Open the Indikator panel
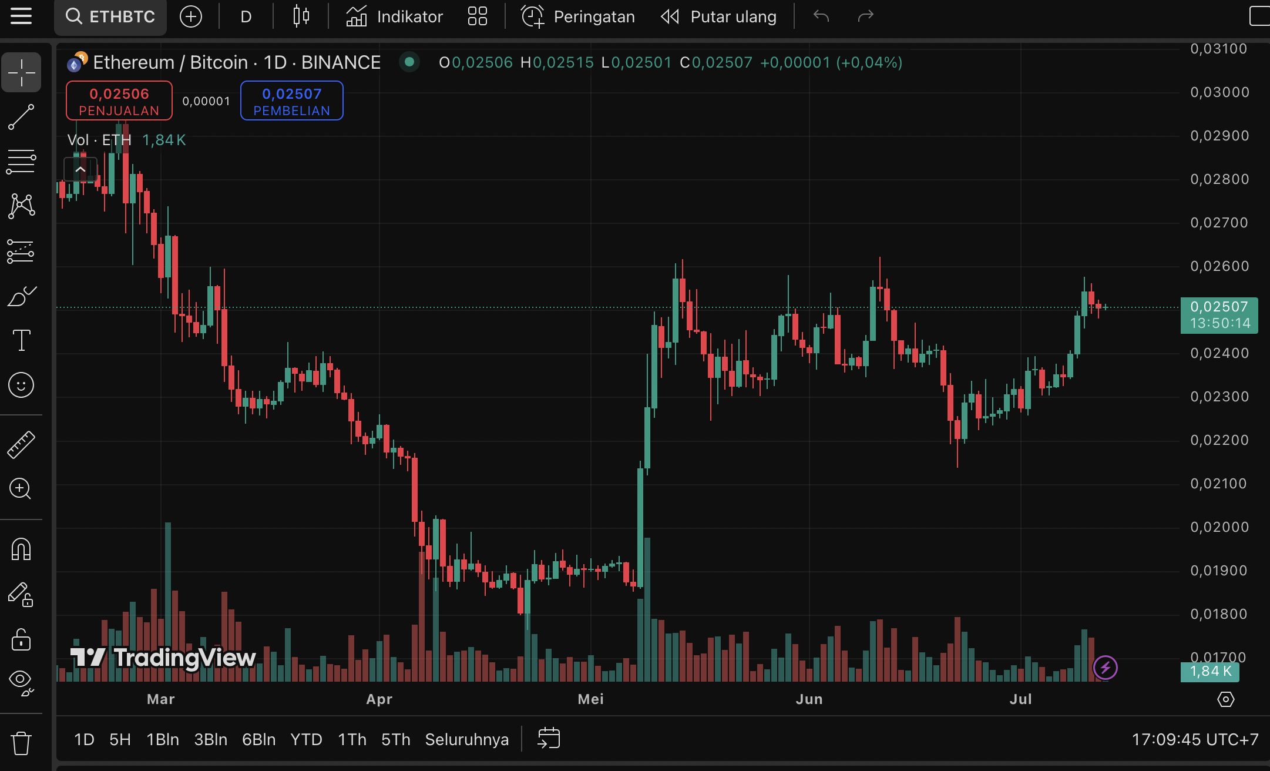Image resolution: width=1270 pixels, height=771 pixels. coord(395,16)
